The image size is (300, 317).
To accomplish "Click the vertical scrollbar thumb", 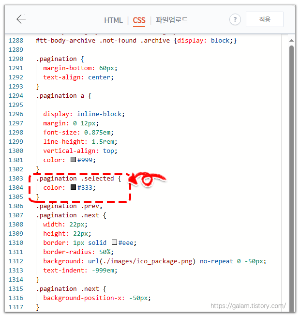I will (x=291, y=178).
